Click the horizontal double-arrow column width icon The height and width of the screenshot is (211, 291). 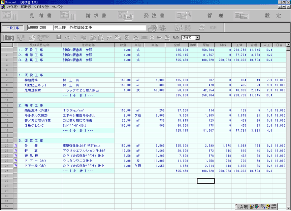159,38
